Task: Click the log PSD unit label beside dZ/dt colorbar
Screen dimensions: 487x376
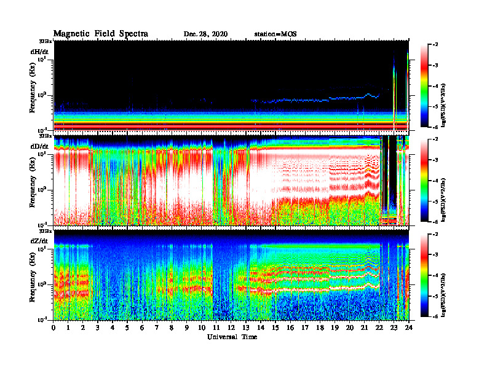Action: [x=444, y=295]
